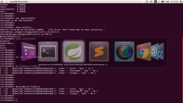Click 'products' in the collections list
The height and width of the screenshot is (103, 183).
tap(5, 41)
